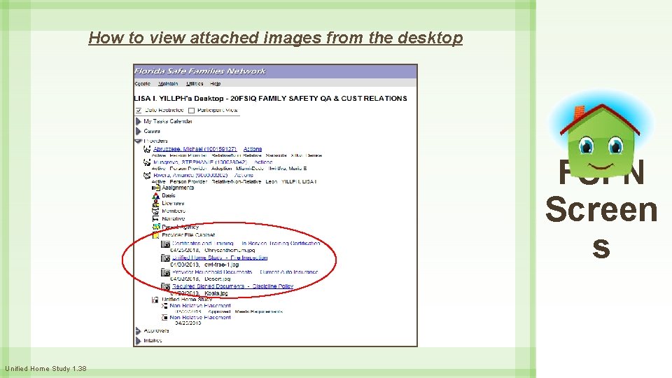The height and width of the screenshot is (378, 672).
Task: Select the Provider File Cabinet label
Action: pos(188,235)
